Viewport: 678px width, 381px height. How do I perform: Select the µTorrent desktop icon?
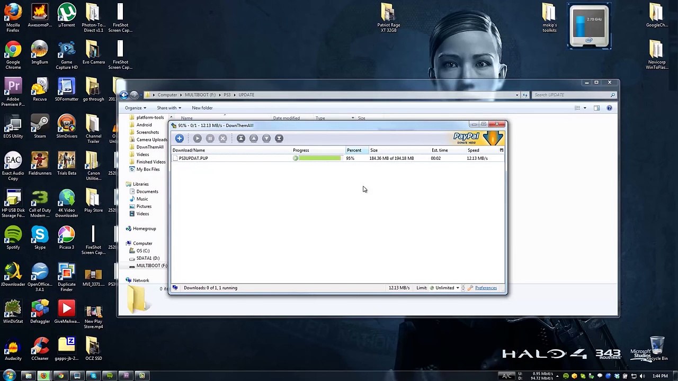(x=67, y=16)
